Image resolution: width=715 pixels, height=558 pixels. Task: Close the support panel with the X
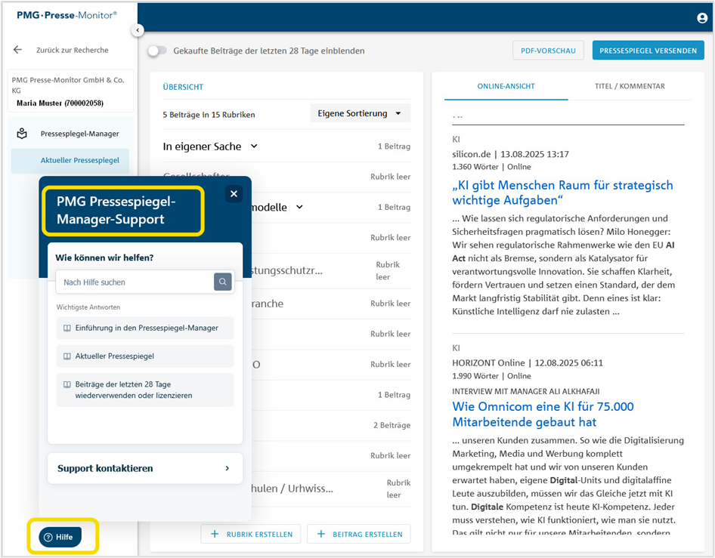point(234,193)
